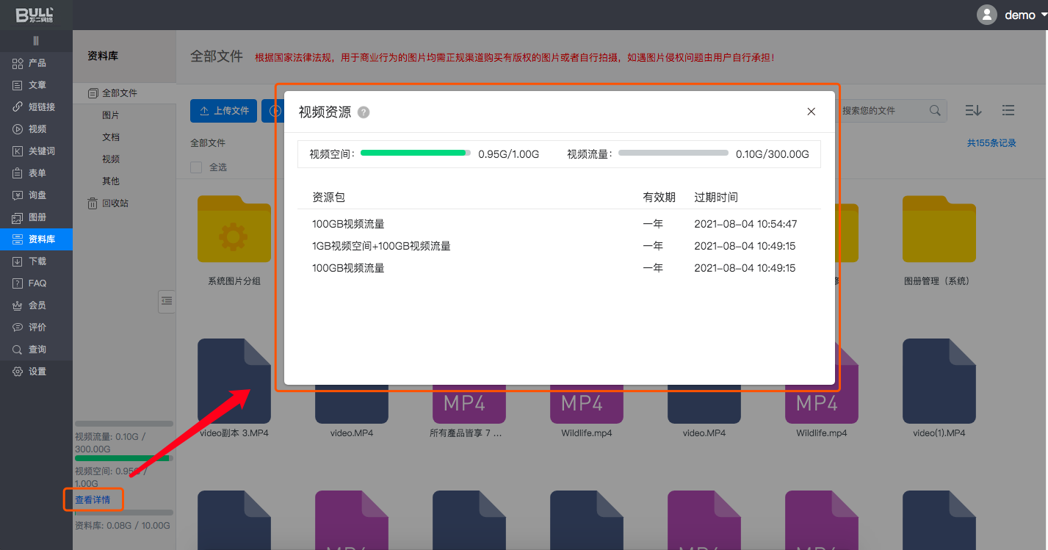Close the 视频资源 dialog
Screen dimensions: 1048x550
click(811, 112)
